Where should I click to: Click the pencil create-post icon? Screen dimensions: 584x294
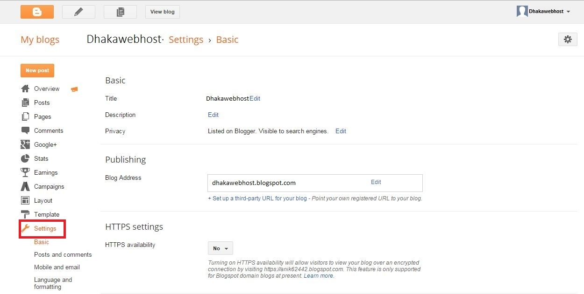[78, 12]
